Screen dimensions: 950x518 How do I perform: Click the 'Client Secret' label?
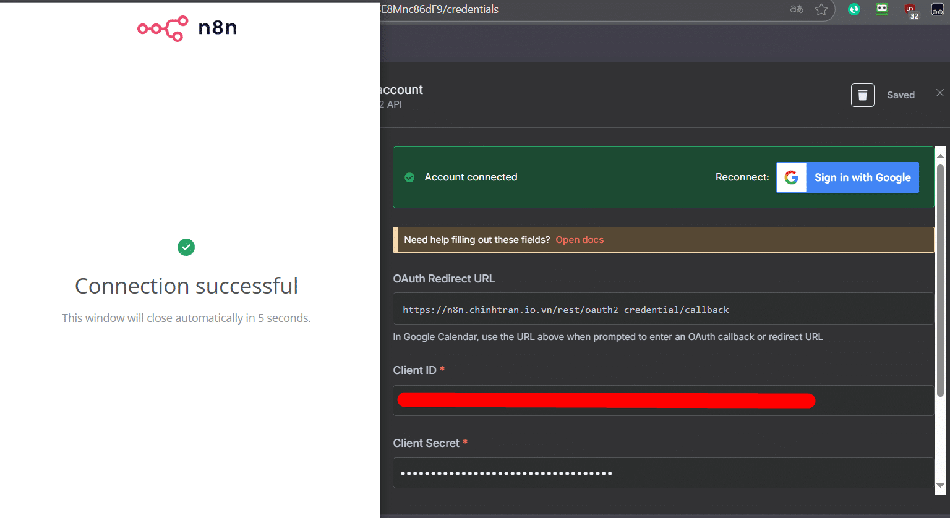click(426, 443)
